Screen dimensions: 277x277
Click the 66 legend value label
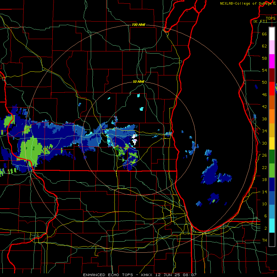264,34
